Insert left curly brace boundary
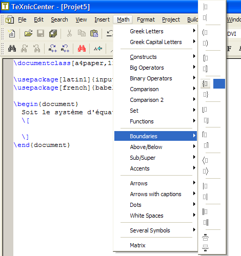 205,83
